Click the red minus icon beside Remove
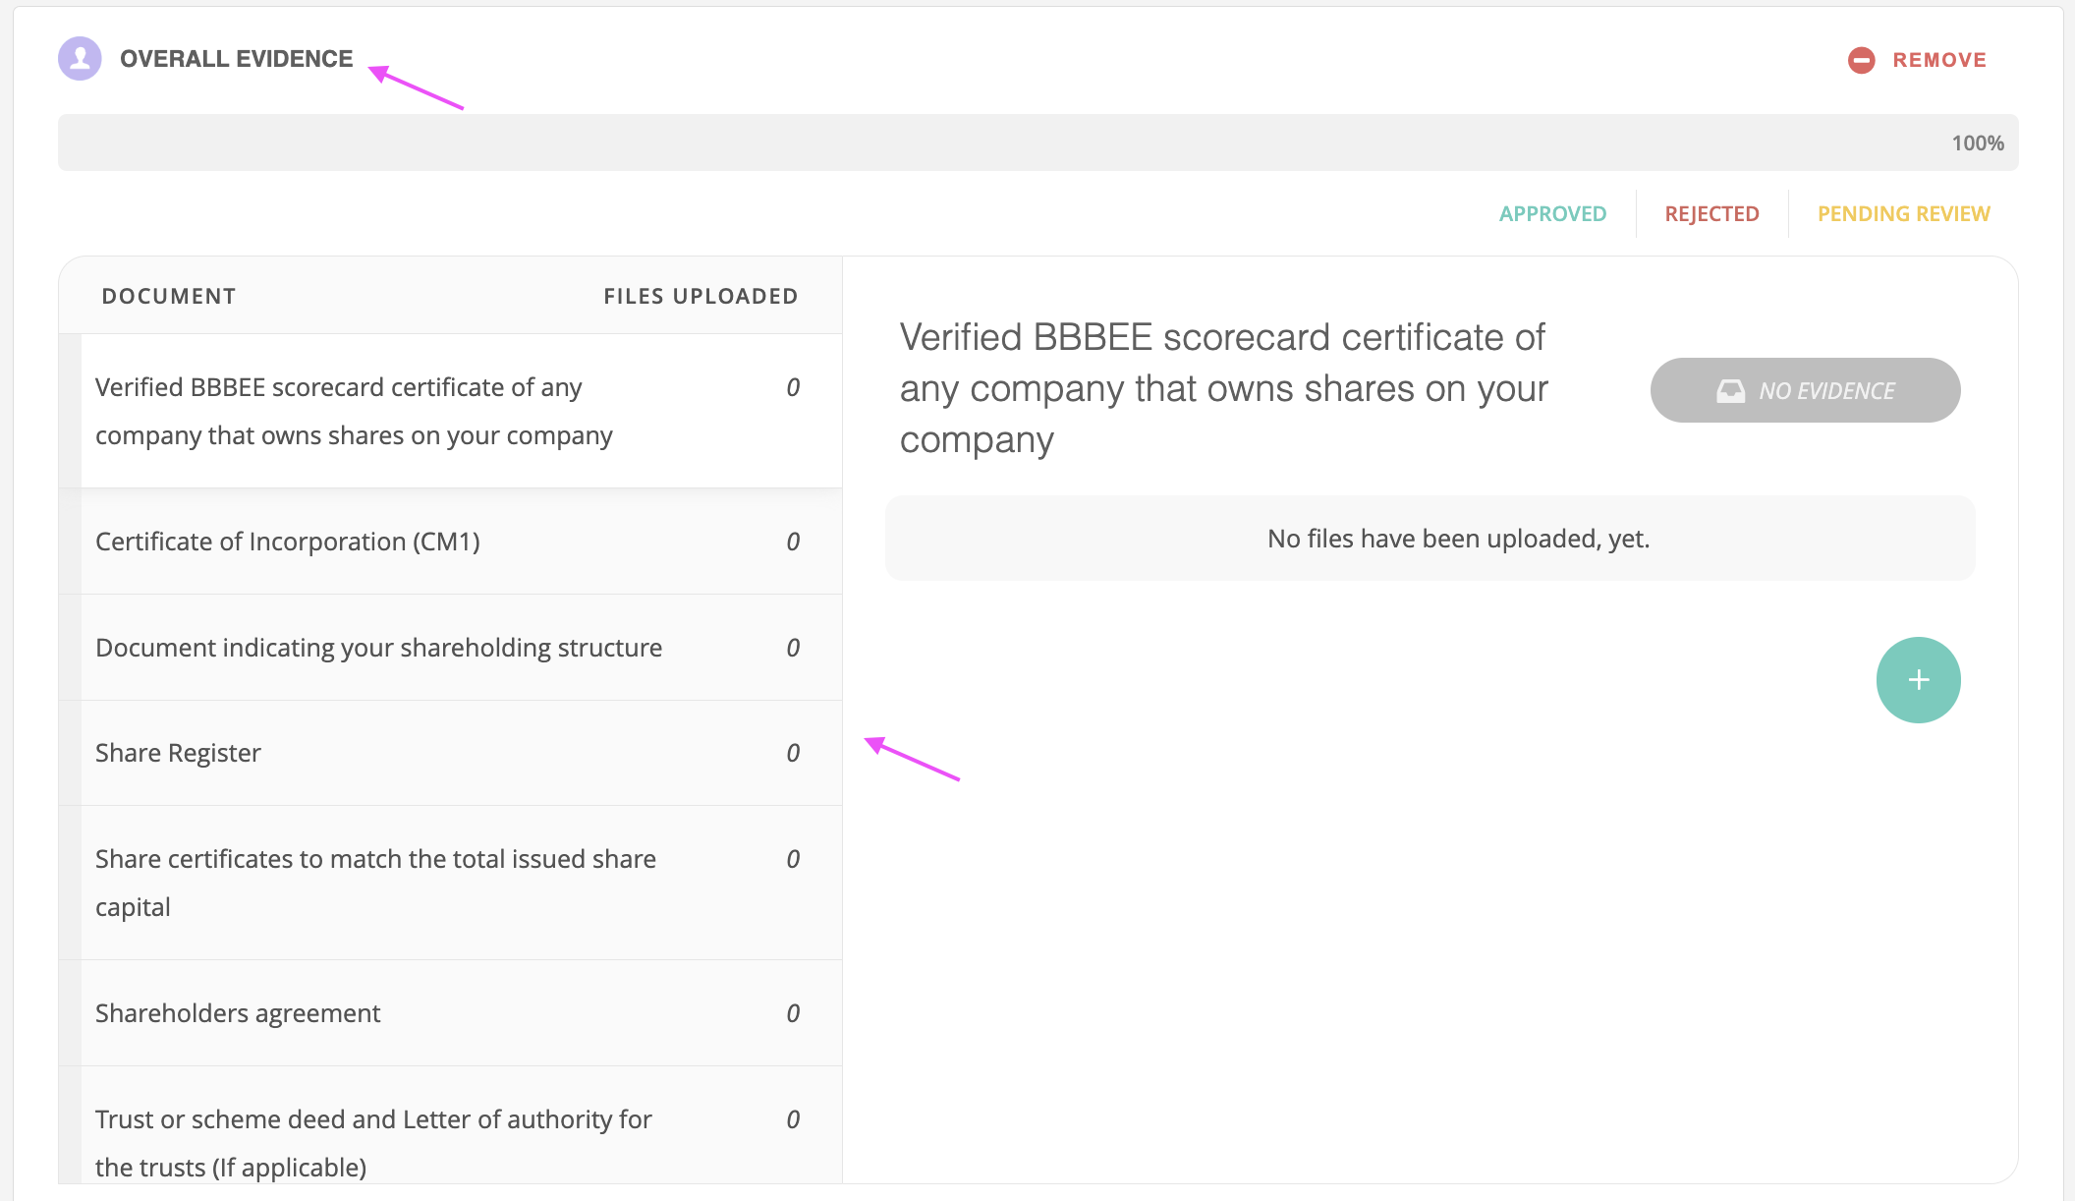The height and width of the screenshot is (1201, 2075). (x=1861, y=59)
